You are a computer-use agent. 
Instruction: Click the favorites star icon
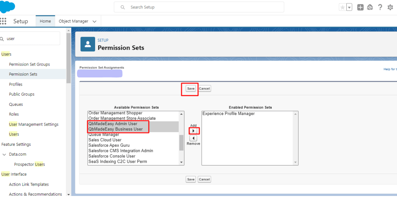[x=342, y=7]
